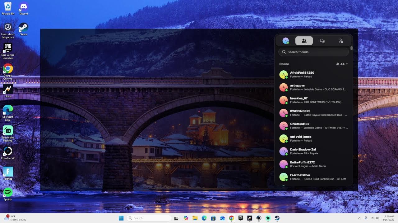Select the Hone desktop shortcut

pyautogui.click(x=8, y=91)
